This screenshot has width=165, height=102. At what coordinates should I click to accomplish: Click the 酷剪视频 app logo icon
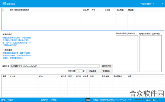point(4,4)
